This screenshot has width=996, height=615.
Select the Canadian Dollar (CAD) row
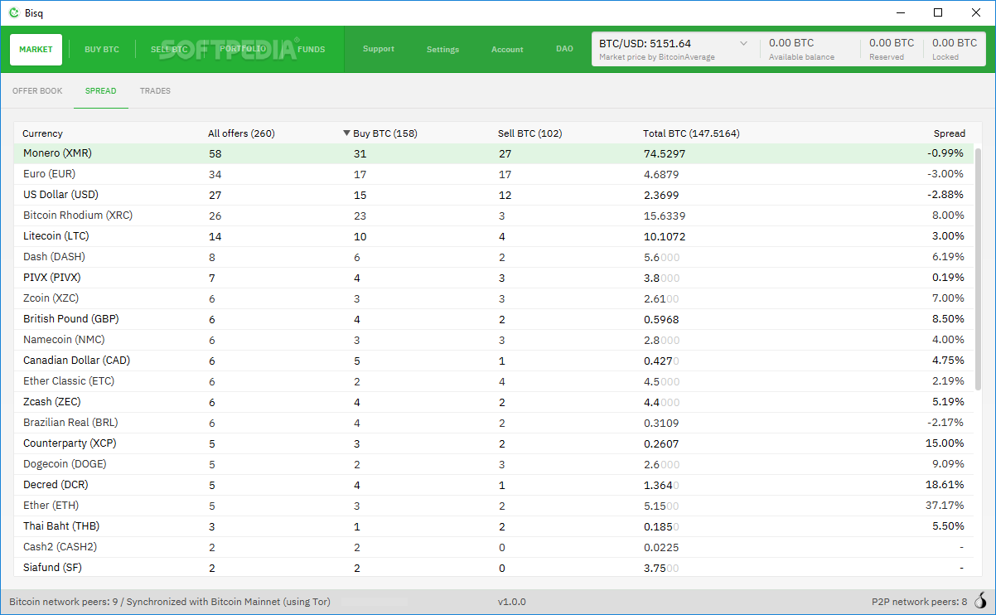tap(493, 361)
